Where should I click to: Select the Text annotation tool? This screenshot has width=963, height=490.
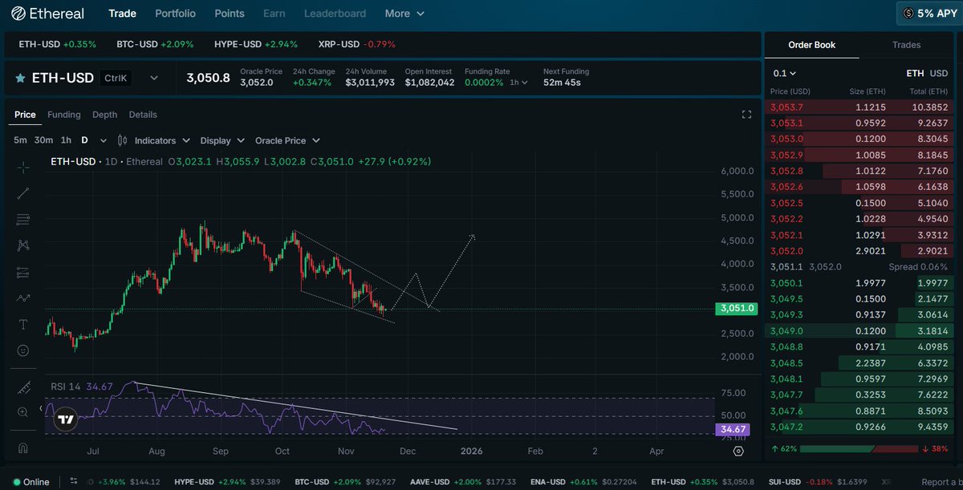(23, 324)
